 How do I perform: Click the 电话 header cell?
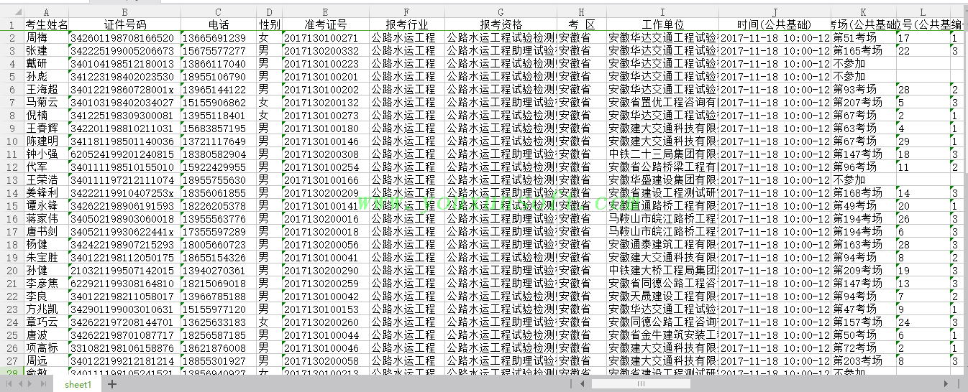(218, 24)
